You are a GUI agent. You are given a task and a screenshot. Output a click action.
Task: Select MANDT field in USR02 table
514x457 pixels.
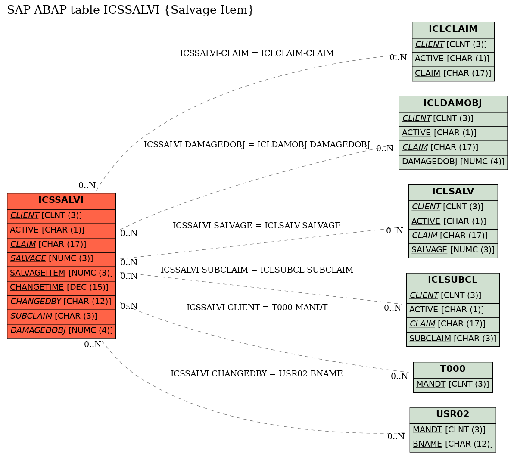point(453,430)
